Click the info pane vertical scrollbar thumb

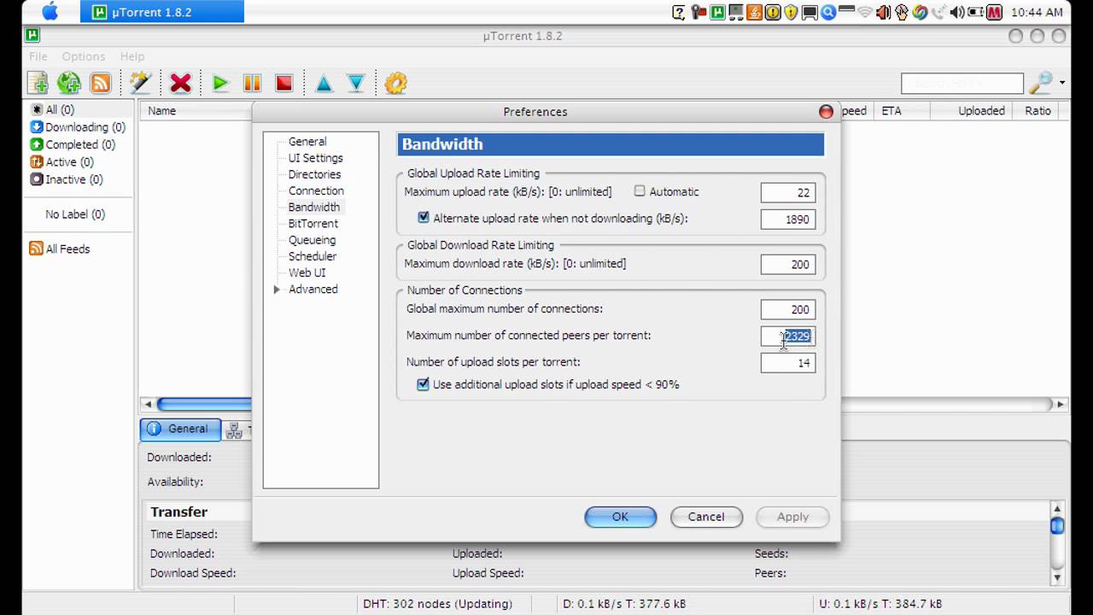pyautogui.click(x=1057, y=525)
